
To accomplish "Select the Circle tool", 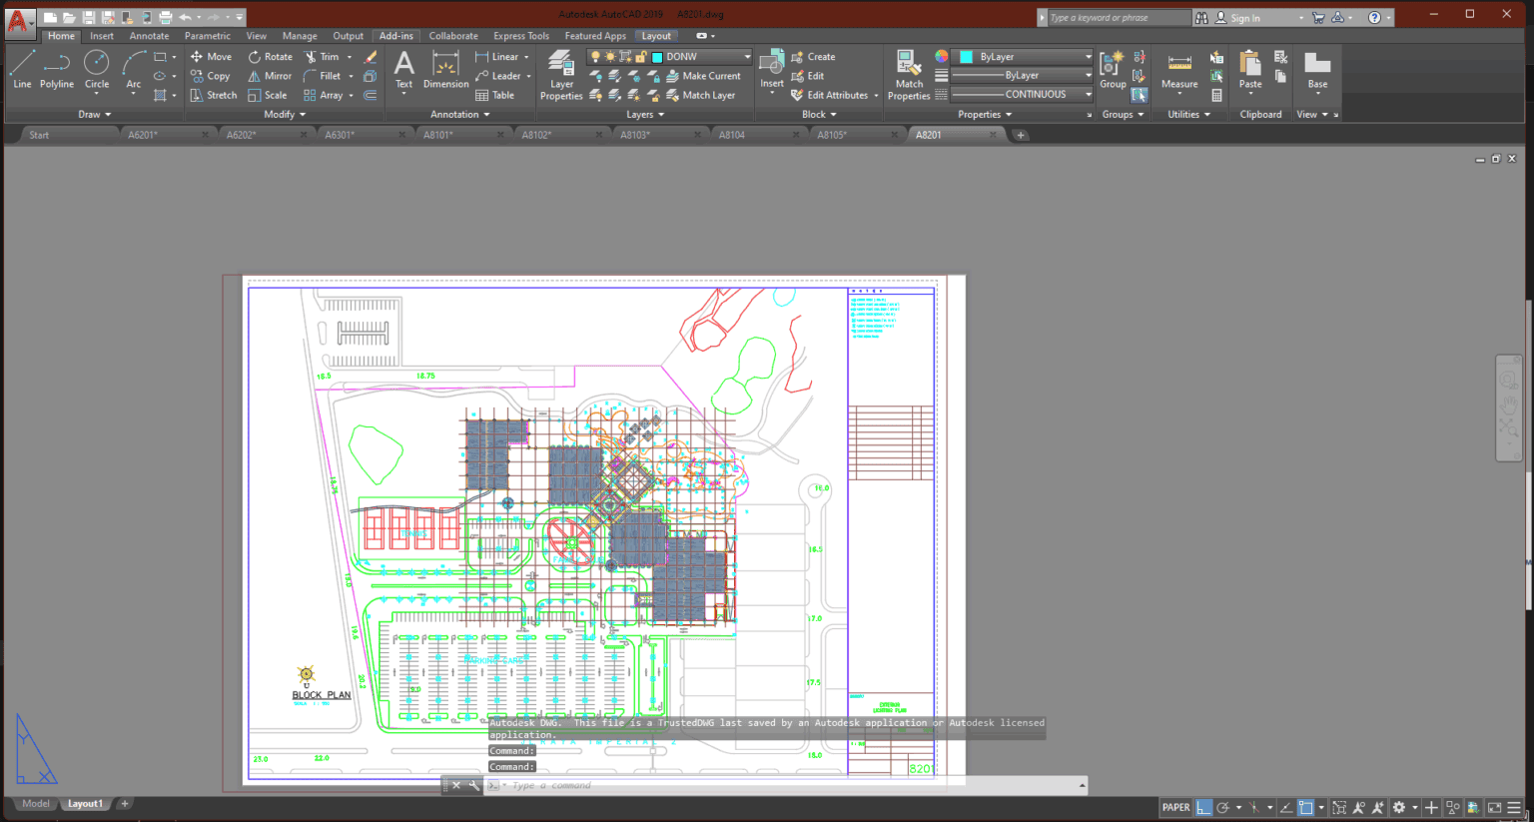I will (x=96, y=70).
